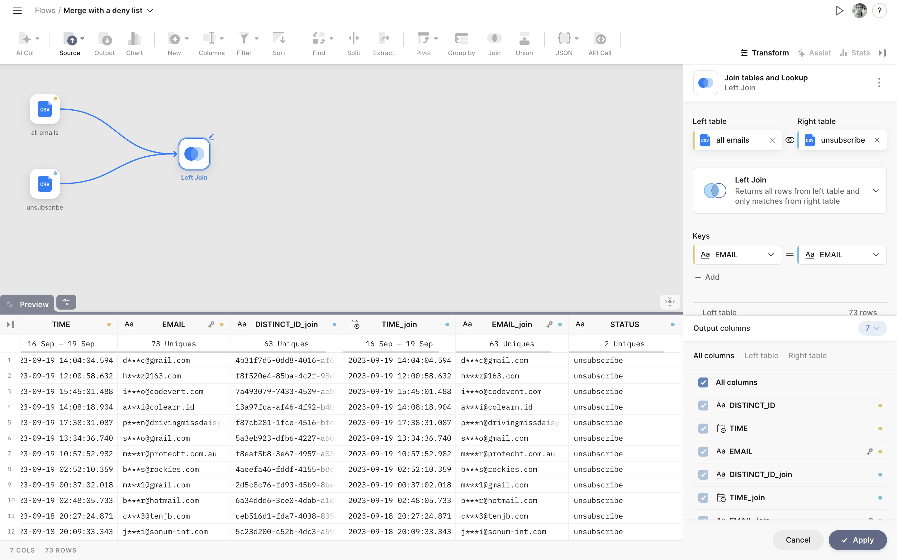
Task: Open the flow name dropdown chevron
Action: [x=150, y=11]
